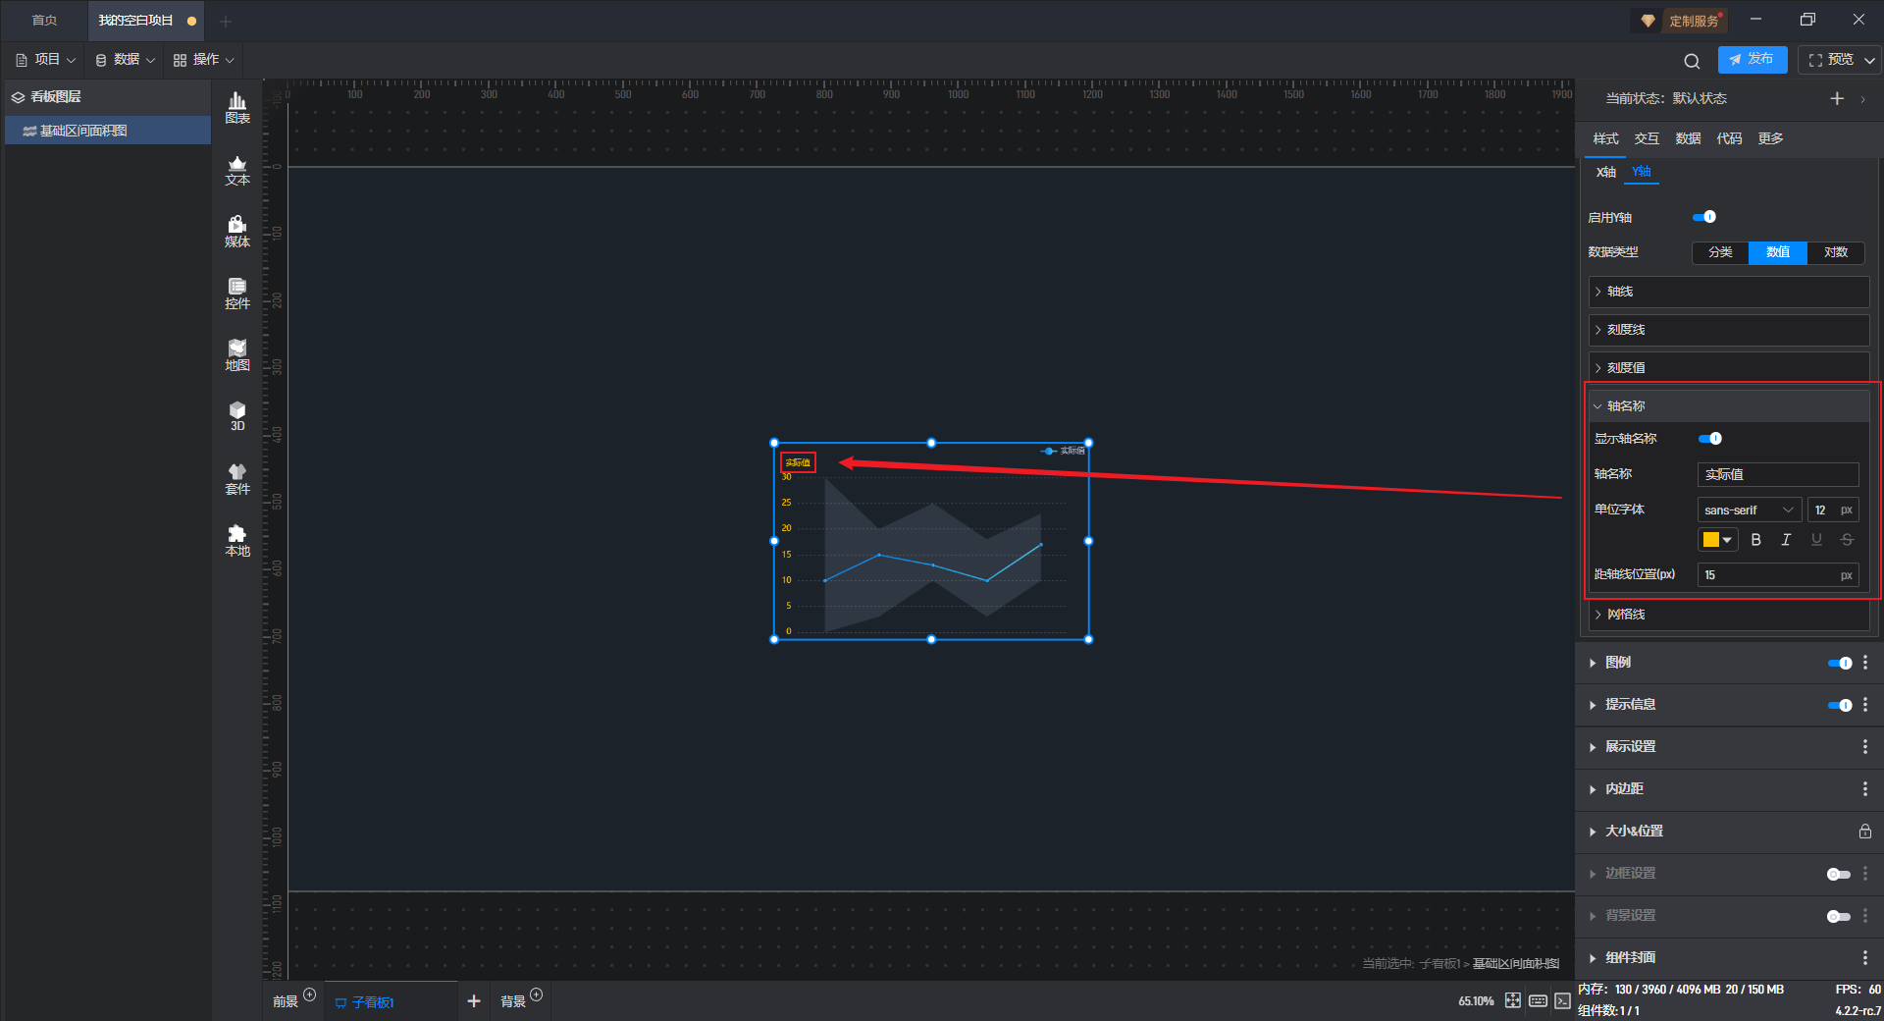Open the 地图 map components panel
Viewport: 1884px width, 1021px height.
(237, 355)
